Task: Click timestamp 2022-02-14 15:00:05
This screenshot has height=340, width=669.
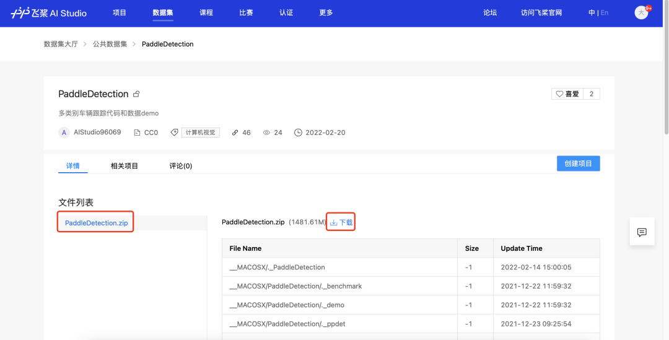Action: [x=536, y=267]
